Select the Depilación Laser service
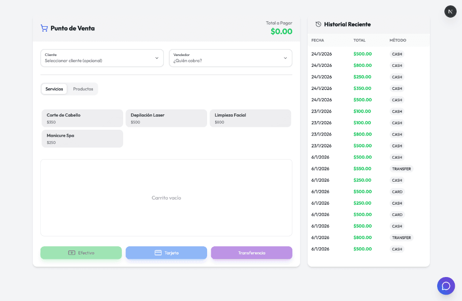 tap(166, 118)
